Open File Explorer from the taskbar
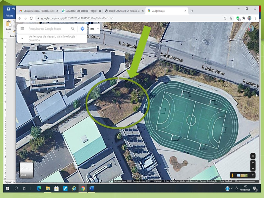Viewport: 264px width, 198px height. 48,188
